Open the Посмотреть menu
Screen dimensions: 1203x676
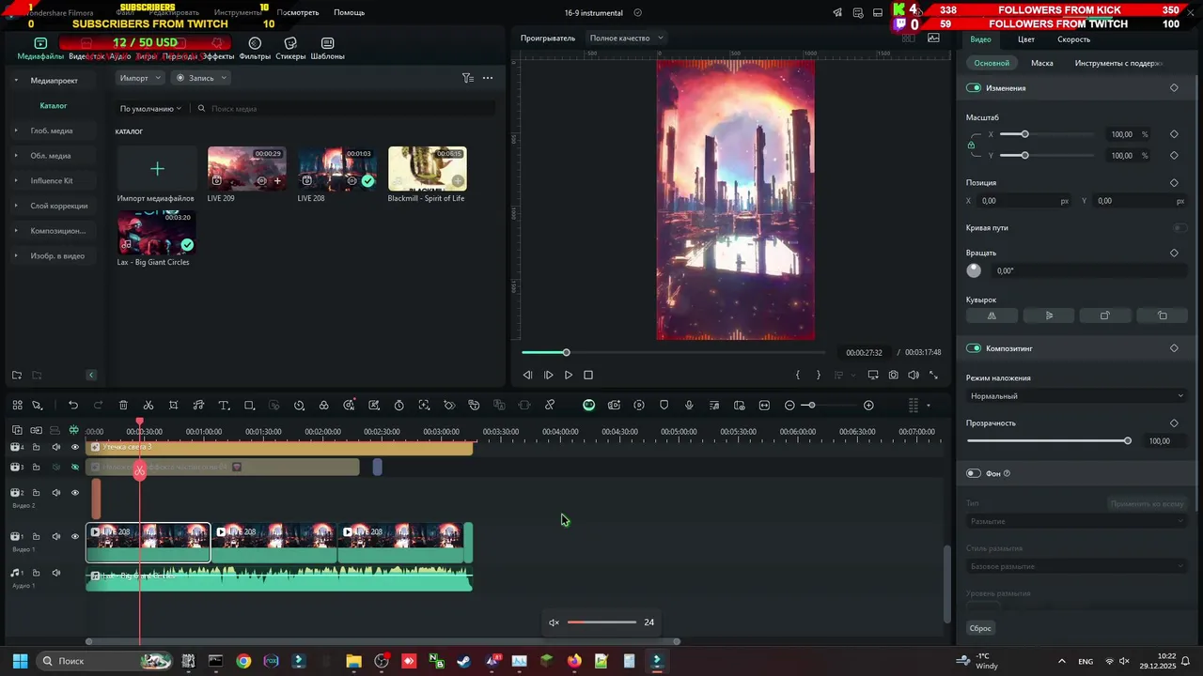point(298,13)
